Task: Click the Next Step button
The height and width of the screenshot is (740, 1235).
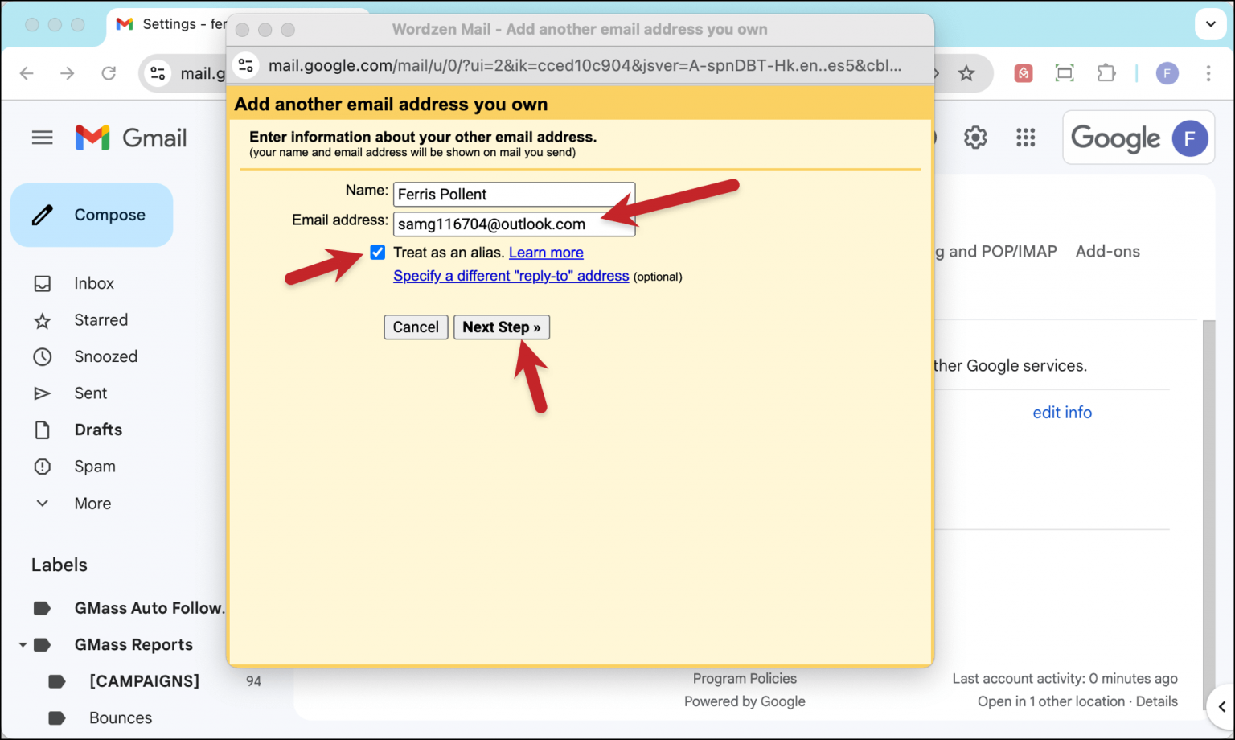Action: 501,327
